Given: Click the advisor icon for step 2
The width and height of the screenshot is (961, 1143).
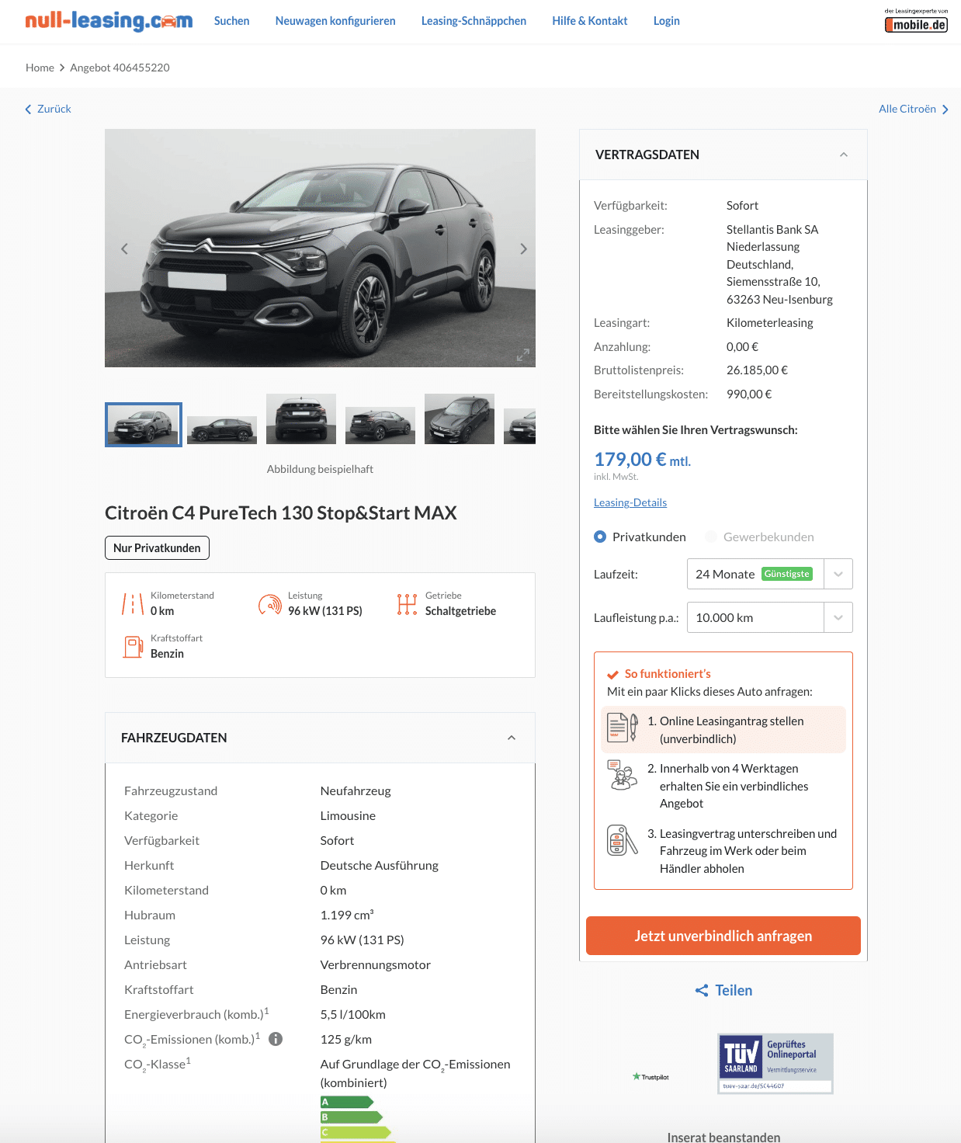Looking at the screenshot, I should pyautogui.click(x=622, y=775).
